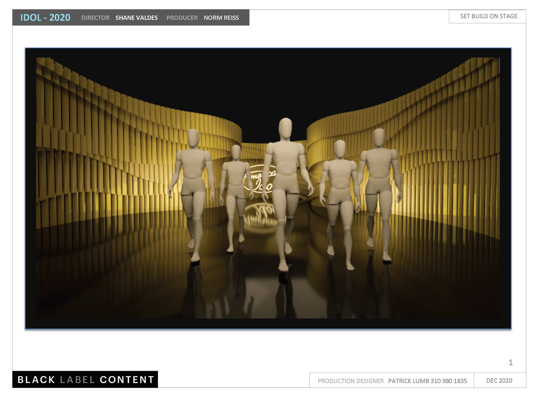The height and width of the screenshot is (402, 536).
Task: Click Patrick Lumb's phone number text
Action: click(x=449, y=381)
